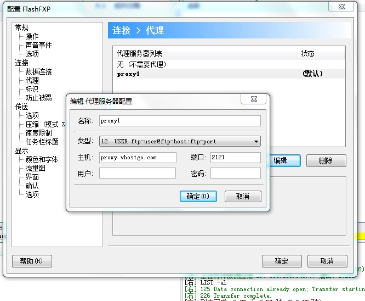Click the 端口 field showing 2121
365x301 pixels.
click(235, 158)
